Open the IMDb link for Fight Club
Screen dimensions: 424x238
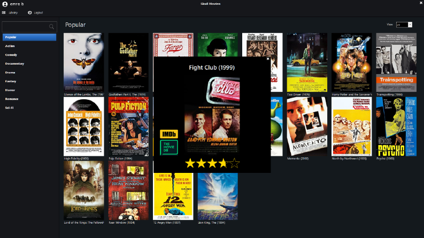pos(169,134)
